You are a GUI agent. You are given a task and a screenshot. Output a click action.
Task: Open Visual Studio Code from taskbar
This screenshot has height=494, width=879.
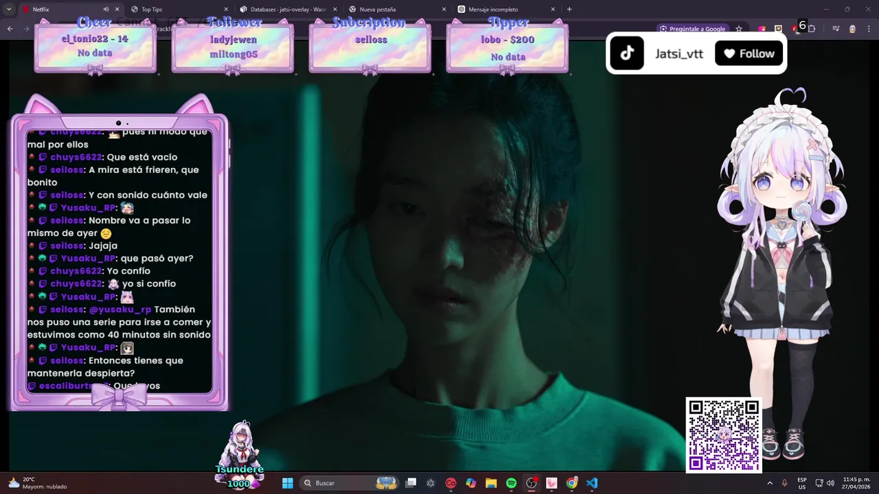click(592, 483)
